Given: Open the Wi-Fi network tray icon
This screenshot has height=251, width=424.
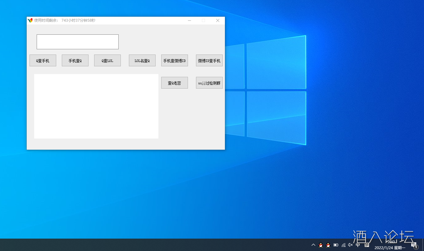Looking at the screenshot, I should tap(343, 245).
